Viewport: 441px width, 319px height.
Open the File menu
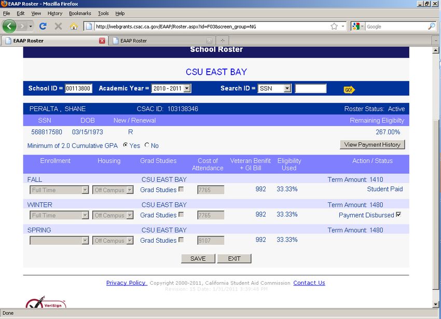(x=6, y=13)
